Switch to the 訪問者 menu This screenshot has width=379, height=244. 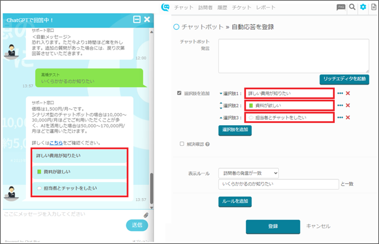tap(205, 7)
